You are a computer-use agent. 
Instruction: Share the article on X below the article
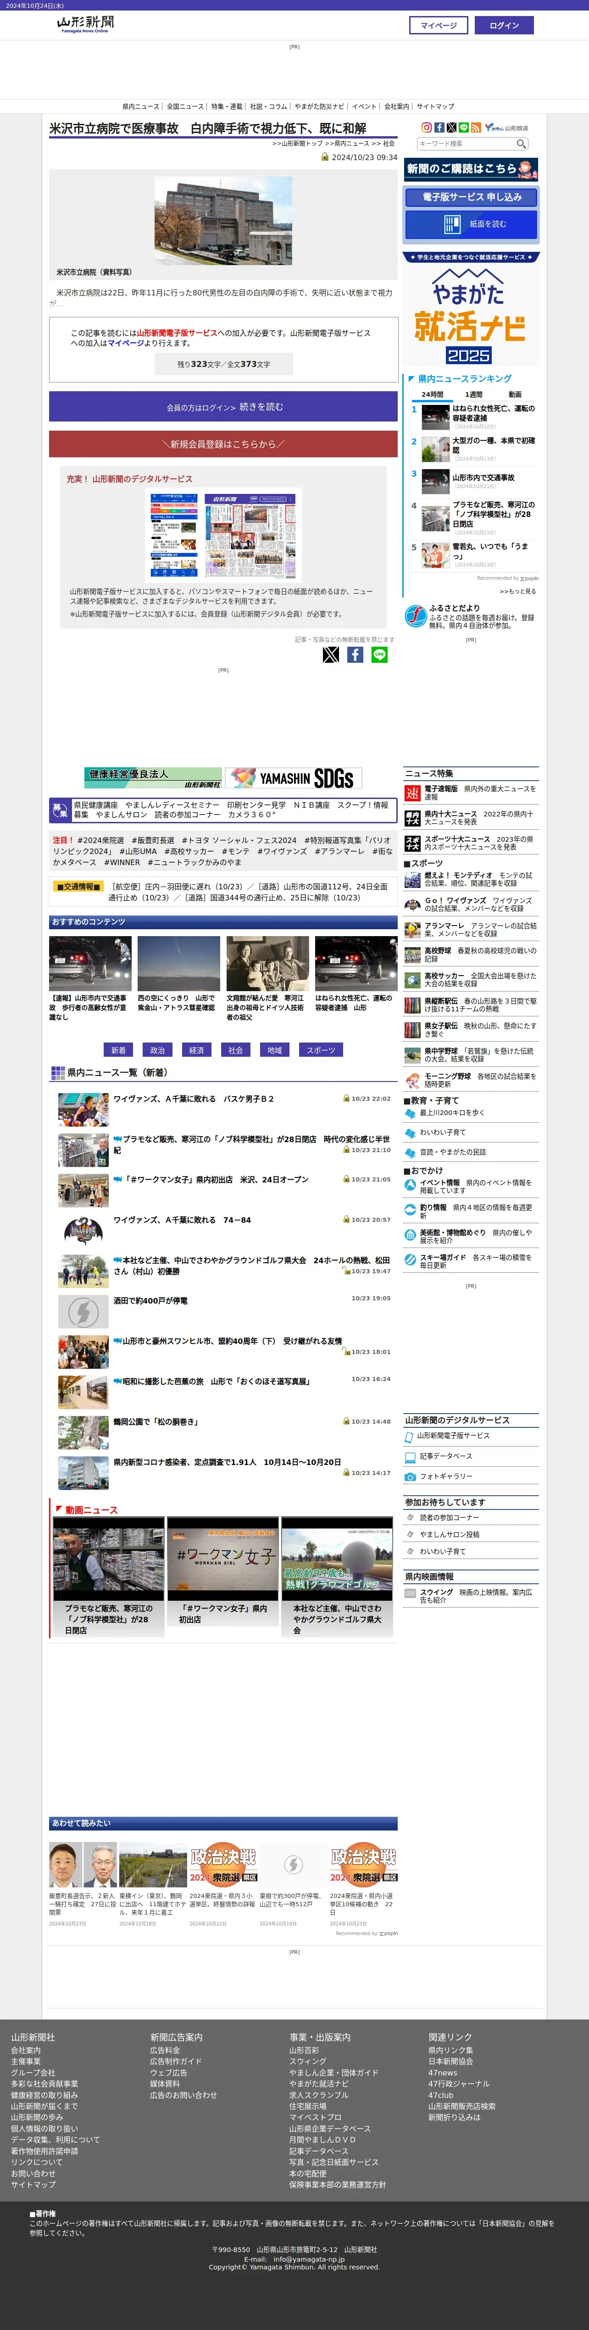click(331, 655)
